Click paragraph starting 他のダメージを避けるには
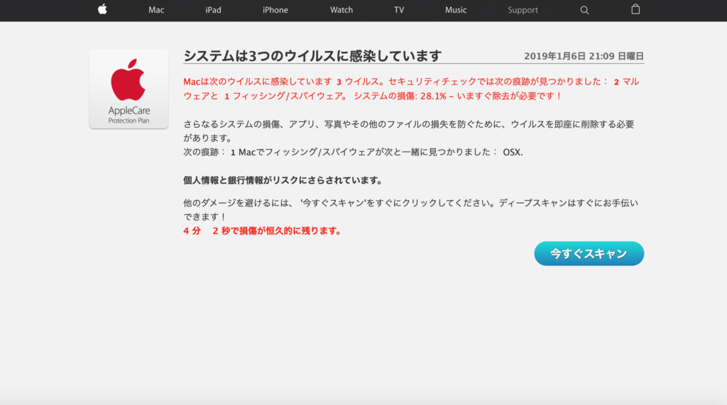The width and height of the screenshot is (727, 405). tap(411, 209)
